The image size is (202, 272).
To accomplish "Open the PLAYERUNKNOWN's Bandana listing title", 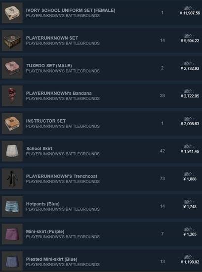I will tap(59, 93).
